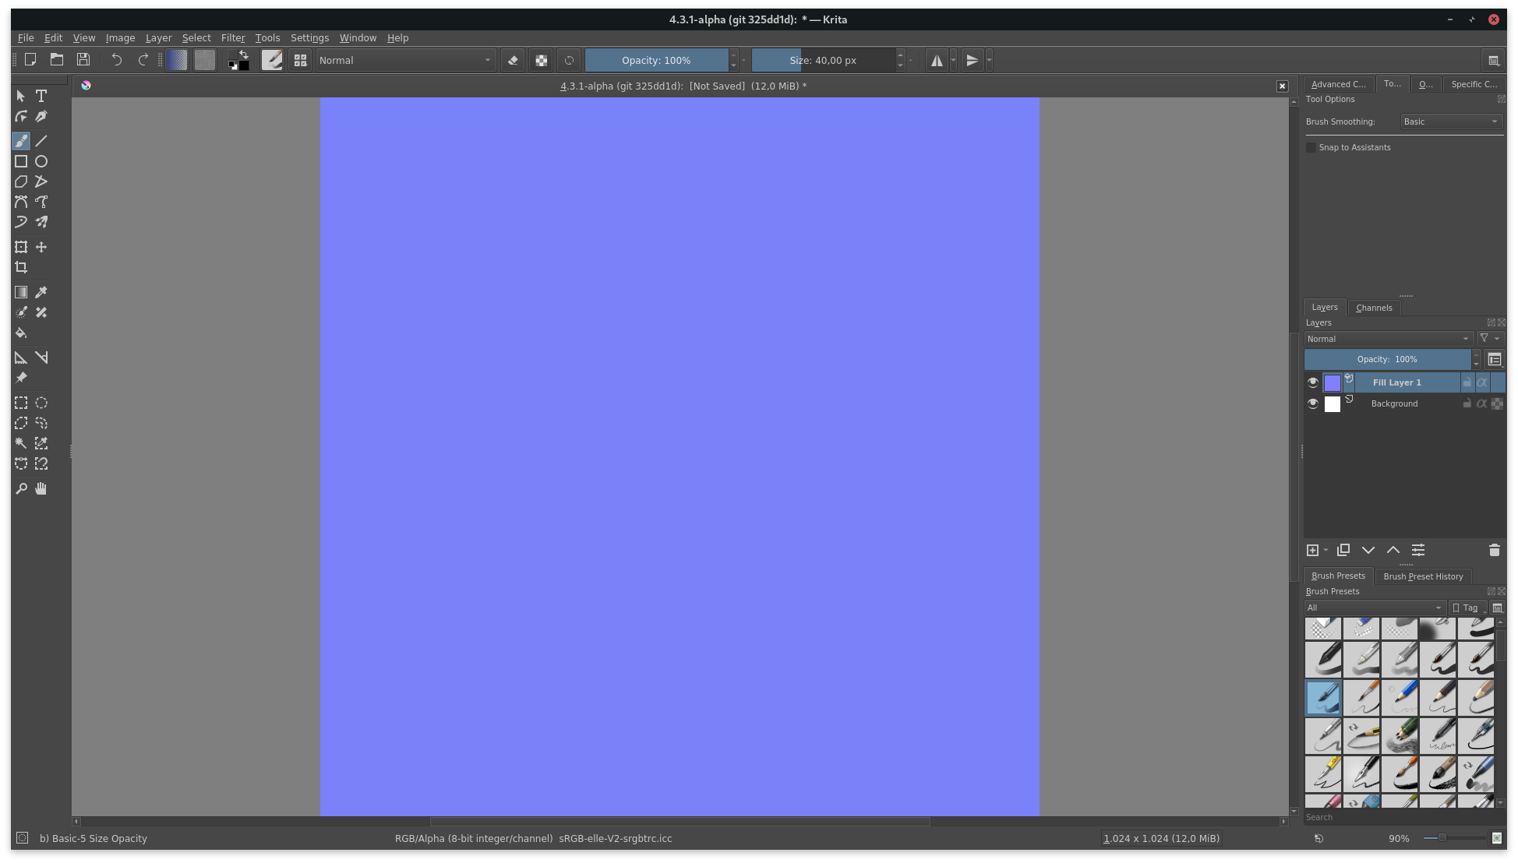
Task: Enable Snap to Assistants checkbox
Action: click(x=1311, y=146)
